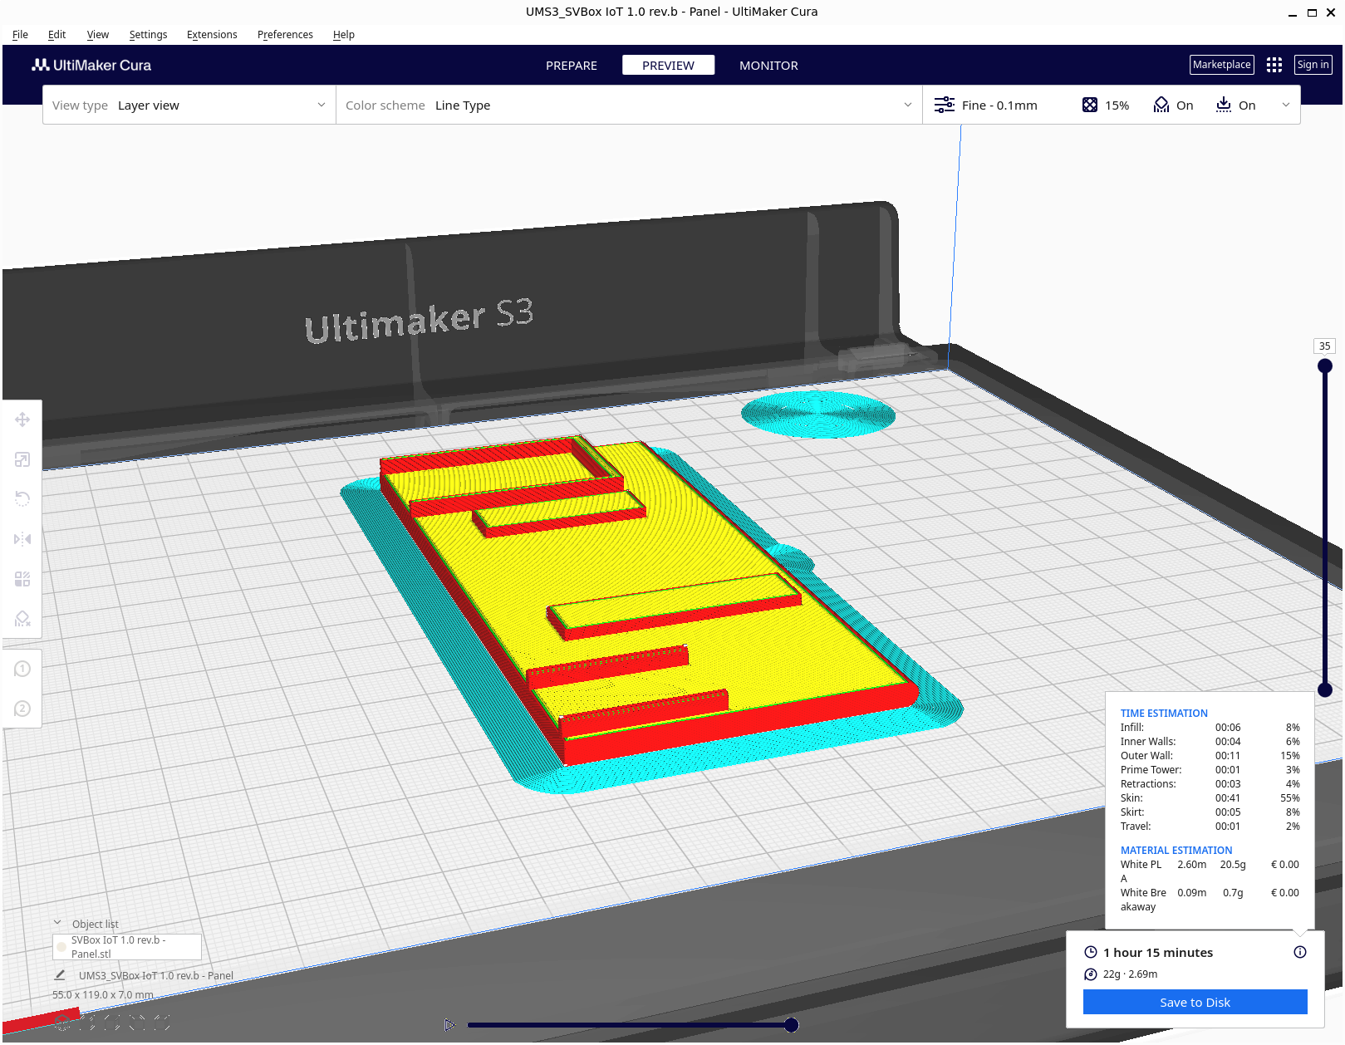Click the 'White Breakaway' material row
The image size is (1345, 1045).
(1210, 900)
